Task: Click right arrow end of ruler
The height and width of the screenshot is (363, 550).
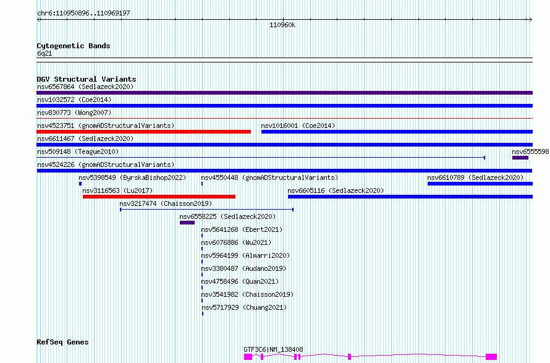Action: point(530,20)
